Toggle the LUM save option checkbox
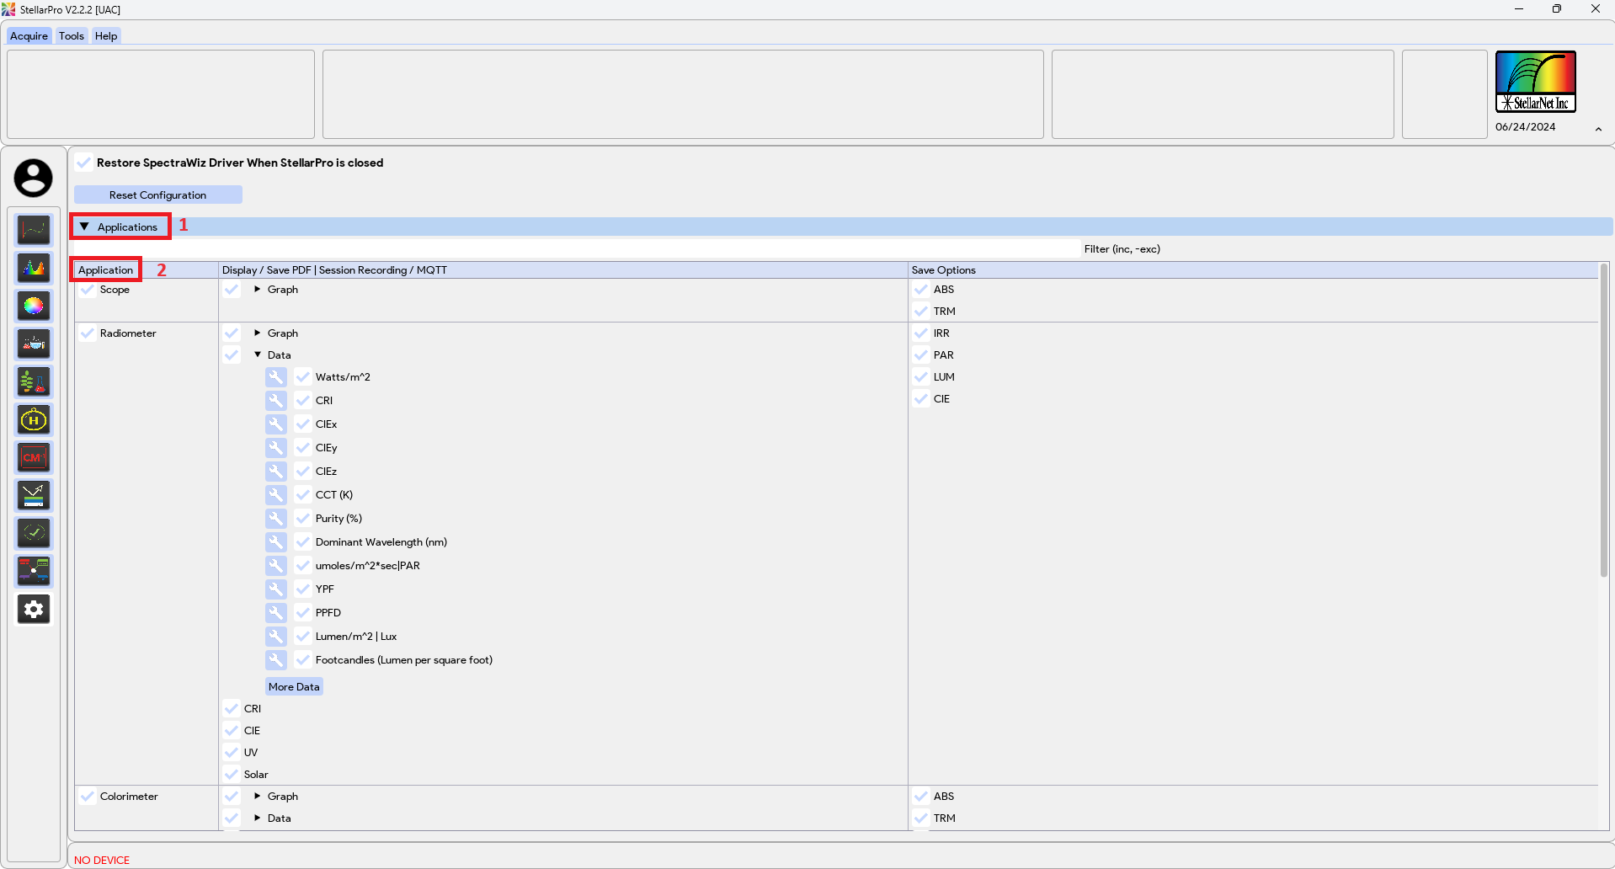The image size is (1615, 869). (921, 377)
